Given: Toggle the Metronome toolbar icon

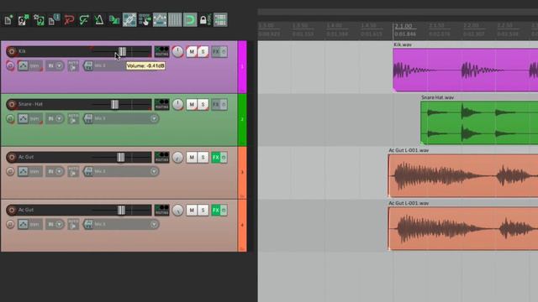Looking at the screenshot, I should (x=99, y=20).
